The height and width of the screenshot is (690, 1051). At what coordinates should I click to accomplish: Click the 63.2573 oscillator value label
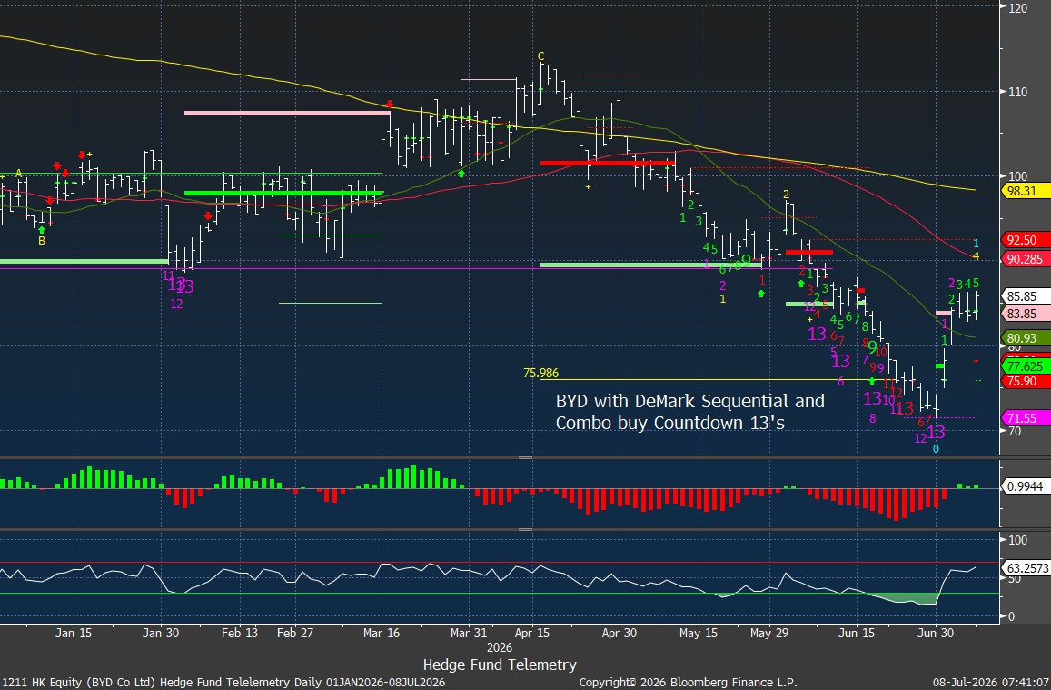[x=1025, y=568]
